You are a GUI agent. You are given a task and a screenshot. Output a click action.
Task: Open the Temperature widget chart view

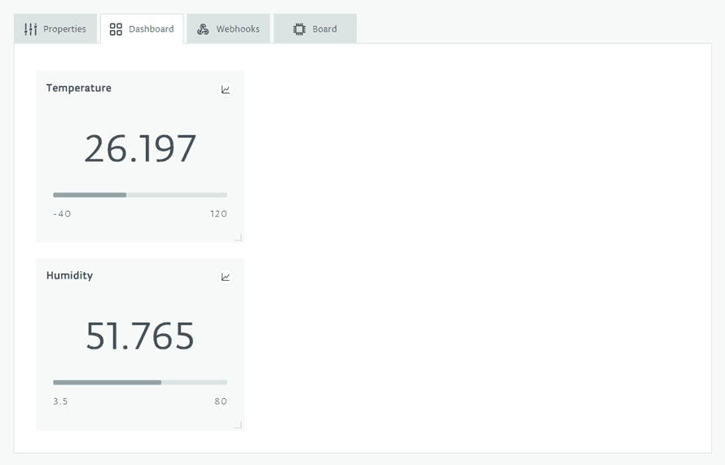click(226, 90)
